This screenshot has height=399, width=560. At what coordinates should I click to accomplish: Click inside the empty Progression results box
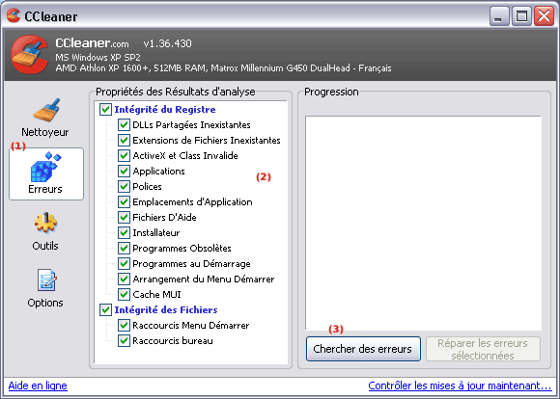coord(423,223)
